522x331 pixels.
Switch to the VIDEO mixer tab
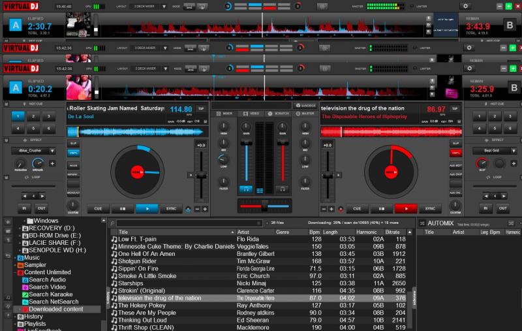253,114
